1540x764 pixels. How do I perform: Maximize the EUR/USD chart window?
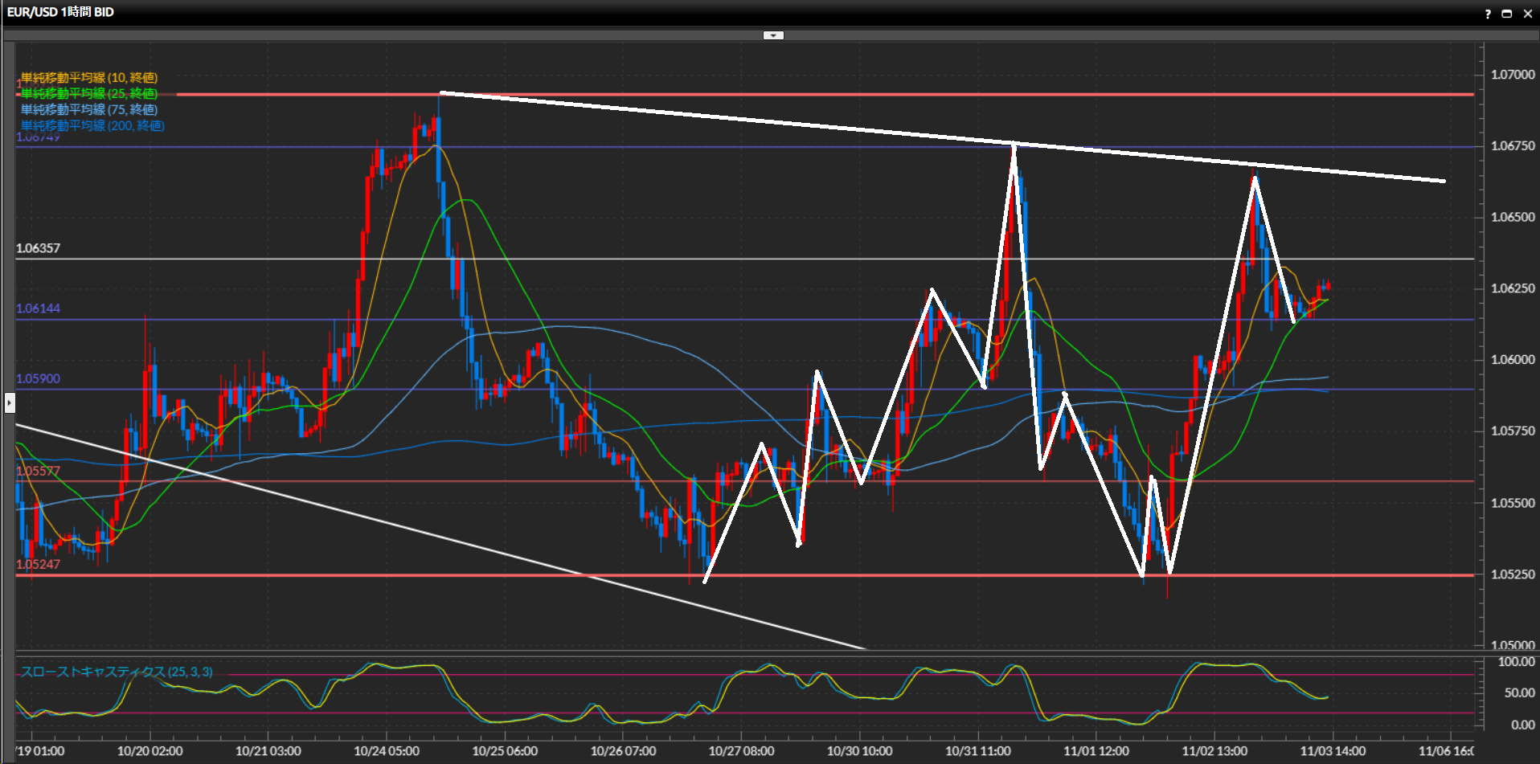pyautogui.click(x=1507, y=14)
